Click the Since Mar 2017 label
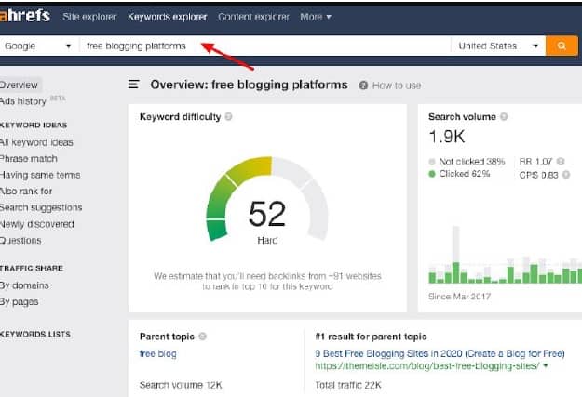The image size is (582, 397). pyautogui.click(x=459, y=297)
